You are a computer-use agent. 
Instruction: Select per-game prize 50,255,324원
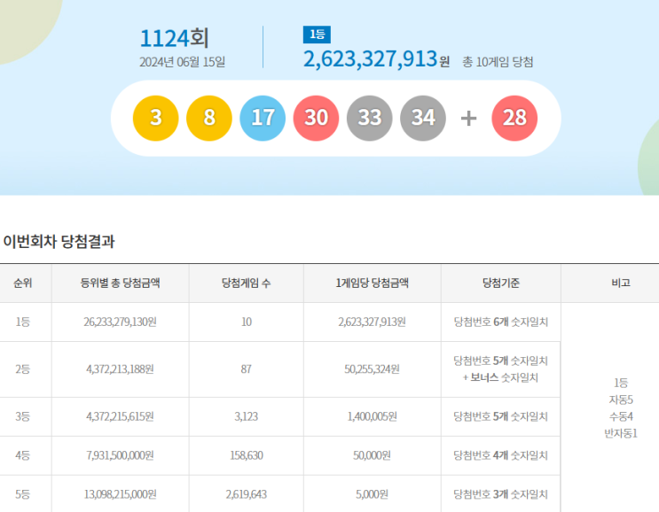(372, 369)
